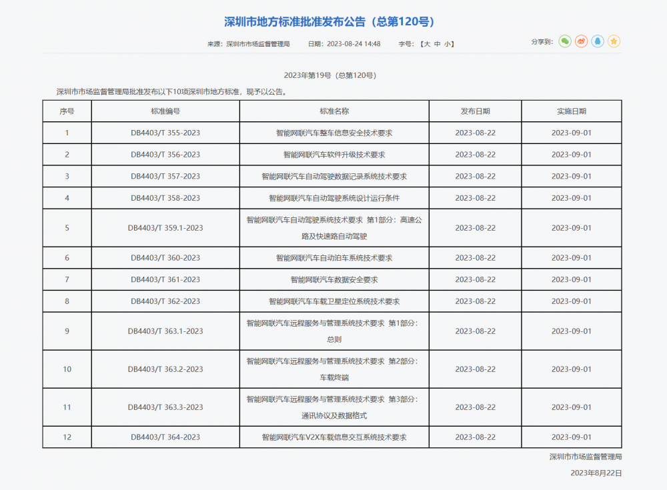Click the date 2023-08-24 14:48

pos(354,44)
